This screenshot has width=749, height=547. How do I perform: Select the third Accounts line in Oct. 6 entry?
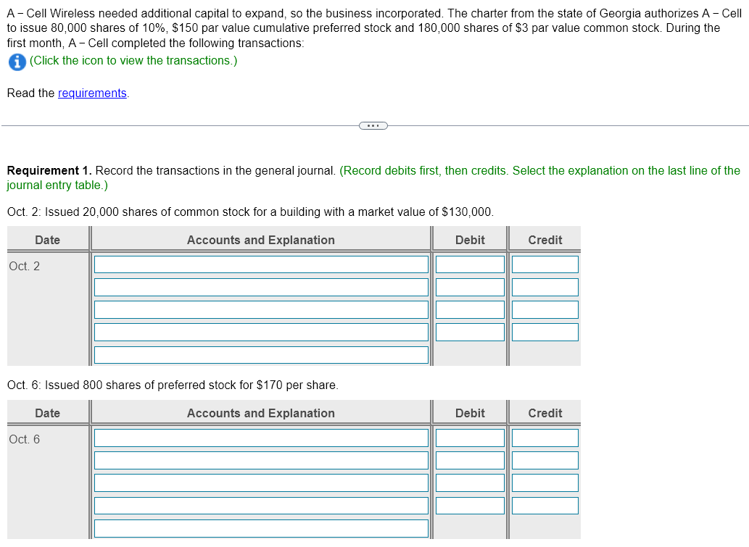pyautogui.click(x=261, y=482)
